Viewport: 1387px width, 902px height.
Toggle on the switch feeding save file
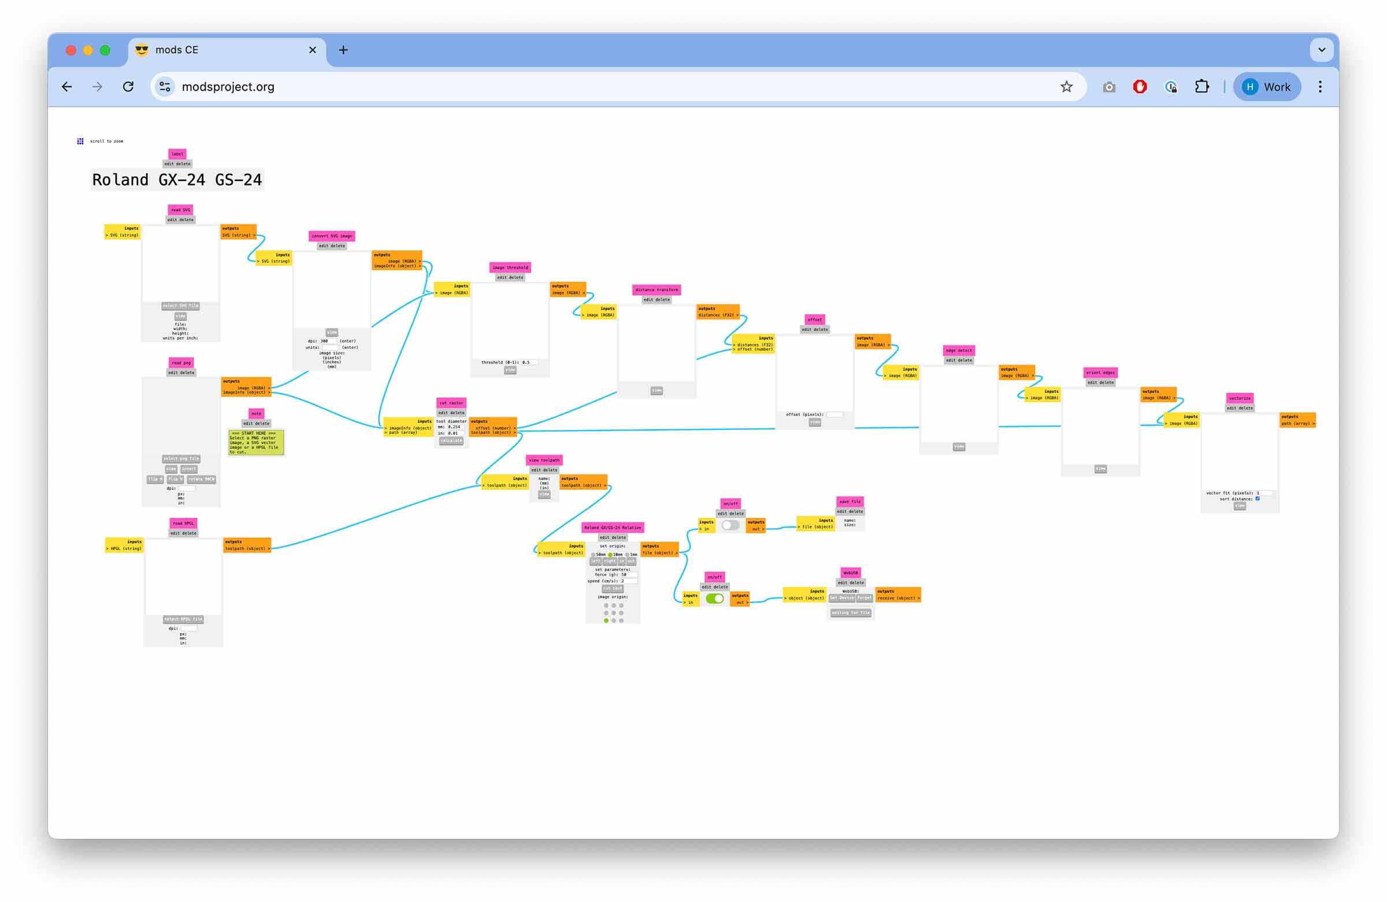point(730,526)
